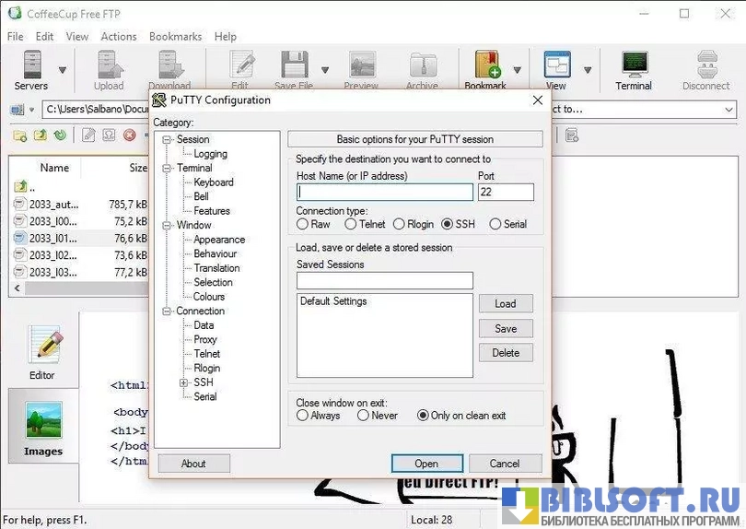Choose the Serial connection type
Screen dimensions: 746x529
pos(495,224)
